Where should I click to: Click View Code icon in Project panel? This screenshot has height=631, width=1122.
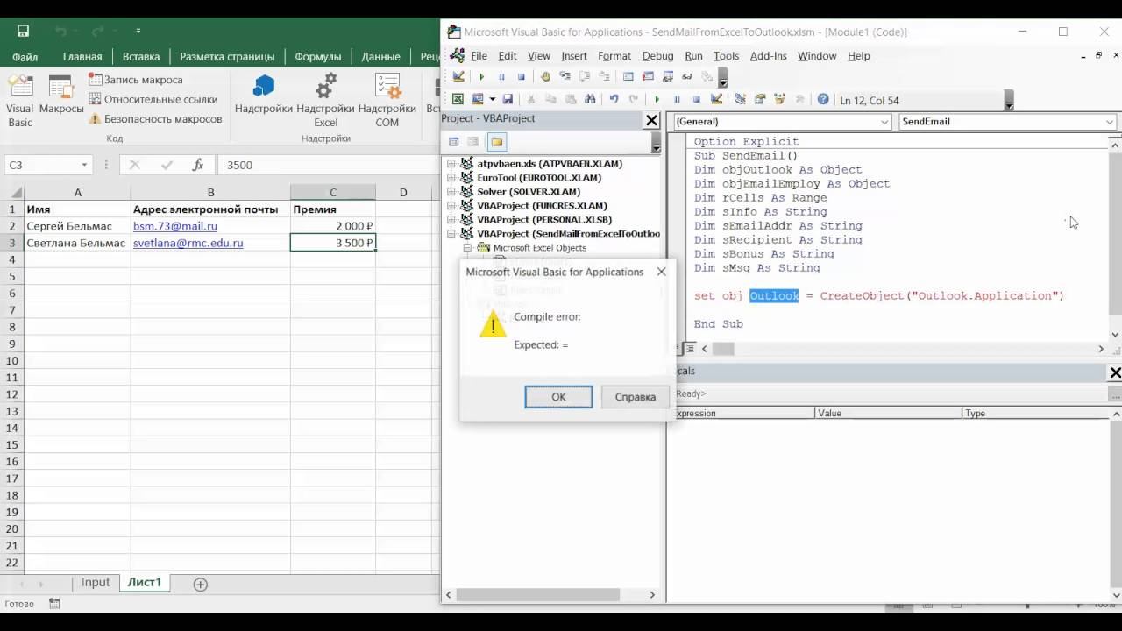453,142
